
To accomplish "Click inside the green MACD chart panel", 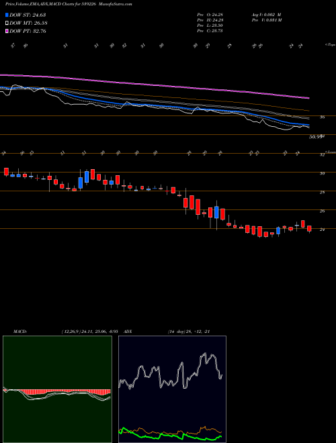I will [x=57, y=389].
